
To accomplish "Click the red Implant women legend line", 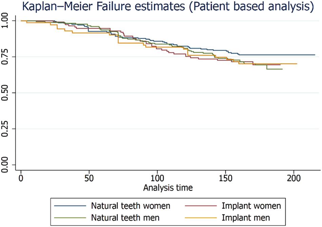I will click(199, 205).
